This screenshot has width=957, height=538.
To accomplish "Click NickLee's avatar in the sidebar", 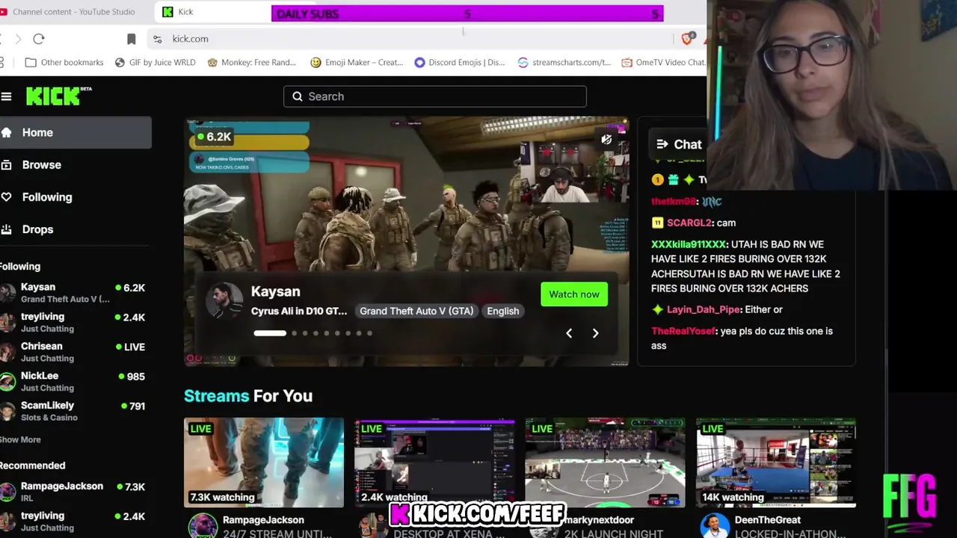I will click(7, 382).
